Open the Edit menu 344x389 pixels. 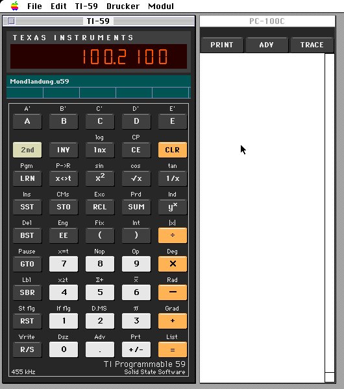(58, 6)
